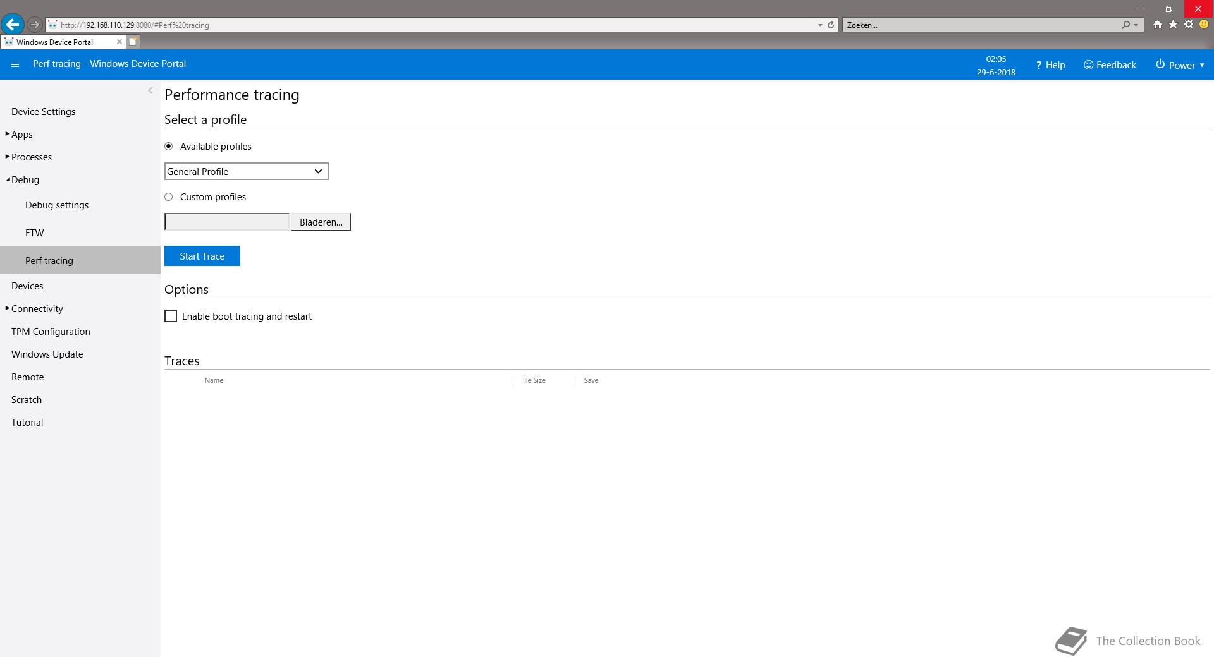This screenshot has width=1214, height=657.
Task: Open TPM Configuration page
Action: coord(51,331)
